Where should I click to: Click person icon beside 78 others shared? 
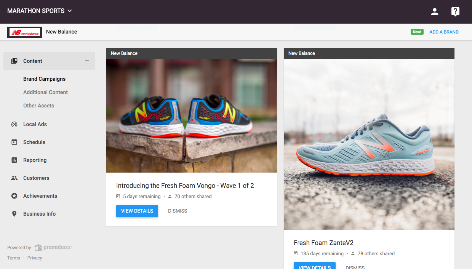(x=353, y=254)
